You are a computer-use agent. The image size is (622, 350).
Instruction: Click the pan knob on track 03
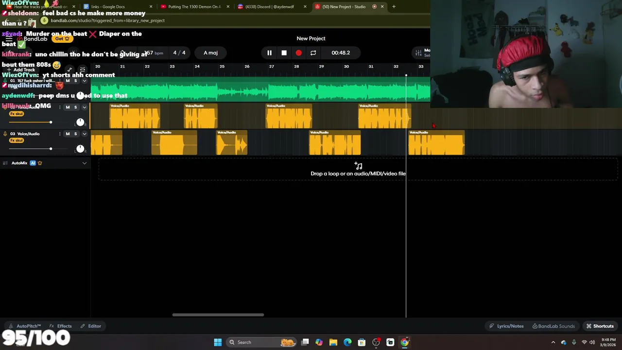click(x=80, y=149)
